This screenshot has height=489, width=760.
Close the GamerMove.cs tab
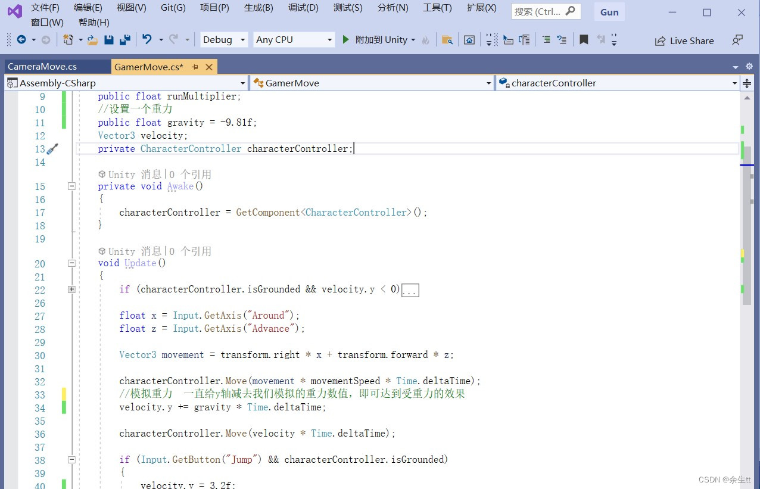pos(209,67)
